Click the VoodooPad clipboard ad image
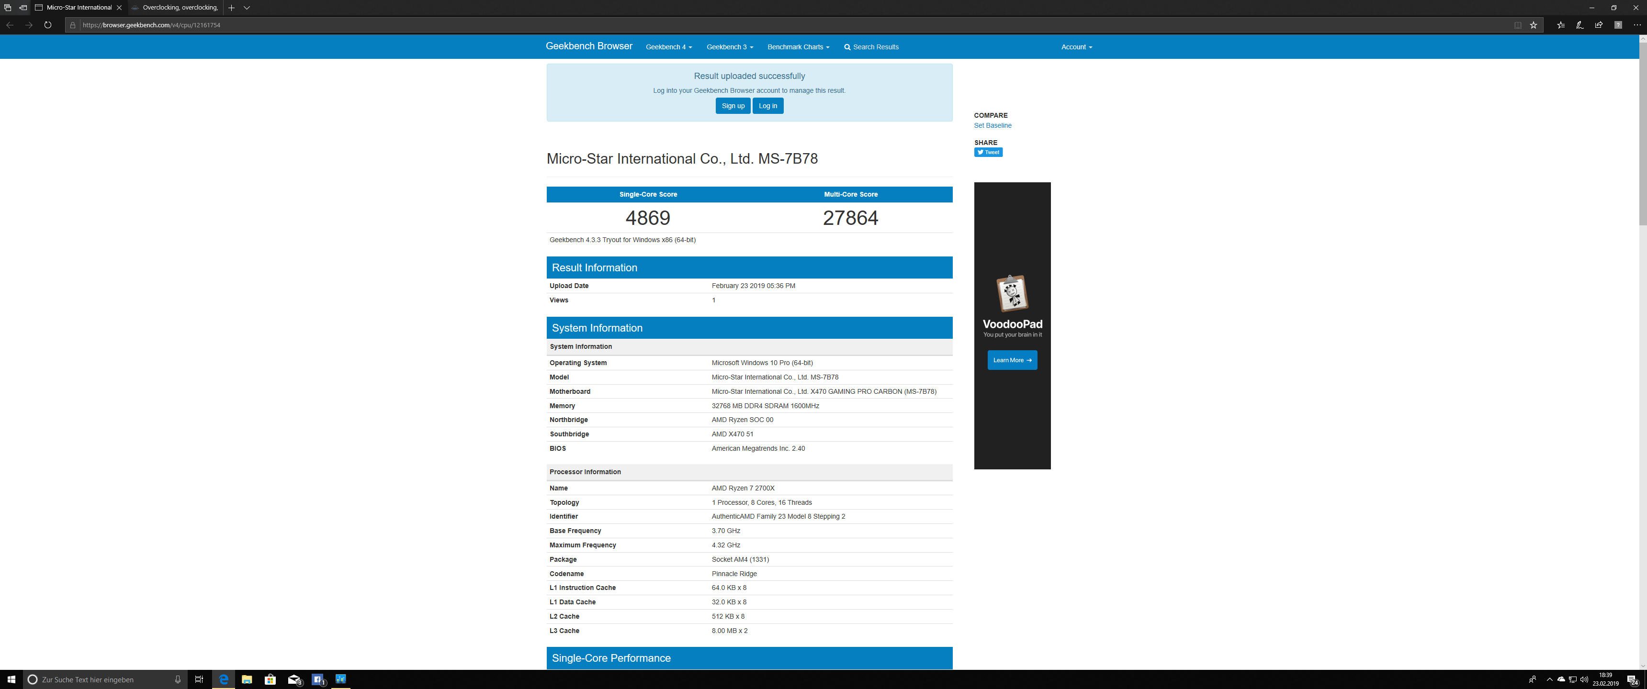This screenshot has height=689, width=1647. point(1012,293)
